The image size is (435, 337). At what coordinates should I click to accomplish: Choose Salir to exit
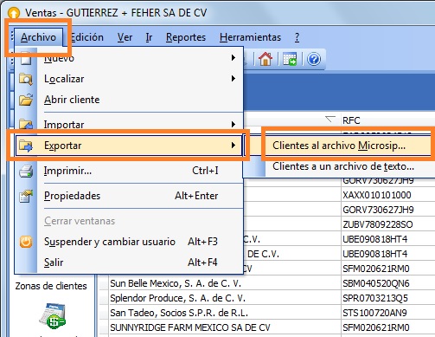pos(129,262)
